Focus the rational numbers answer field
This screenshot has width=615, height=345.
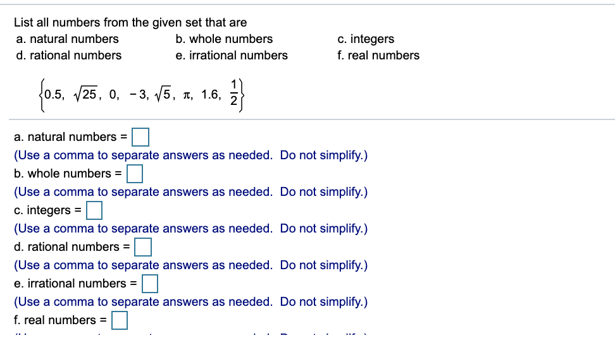tap(143, 246)
